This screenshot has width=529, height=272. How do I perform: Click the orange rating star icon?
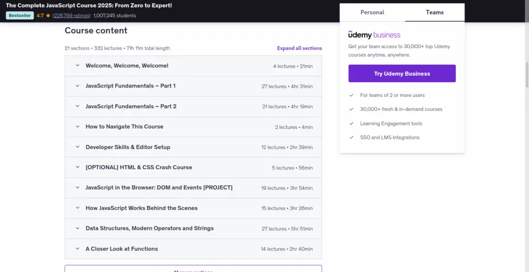coord(48,15)
